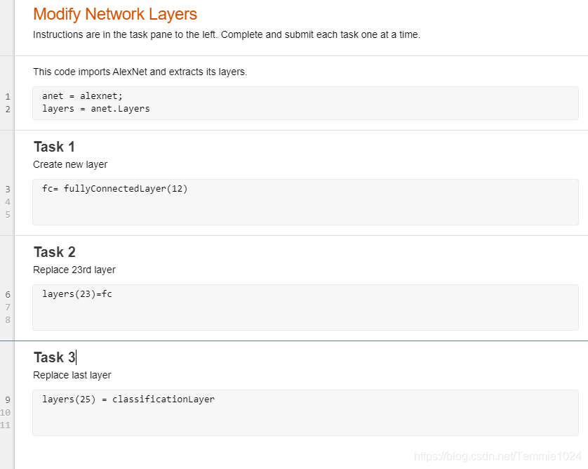588x469 pixels.
Task: Click line number 11 in gutter
Action: [x=5, y=426]
